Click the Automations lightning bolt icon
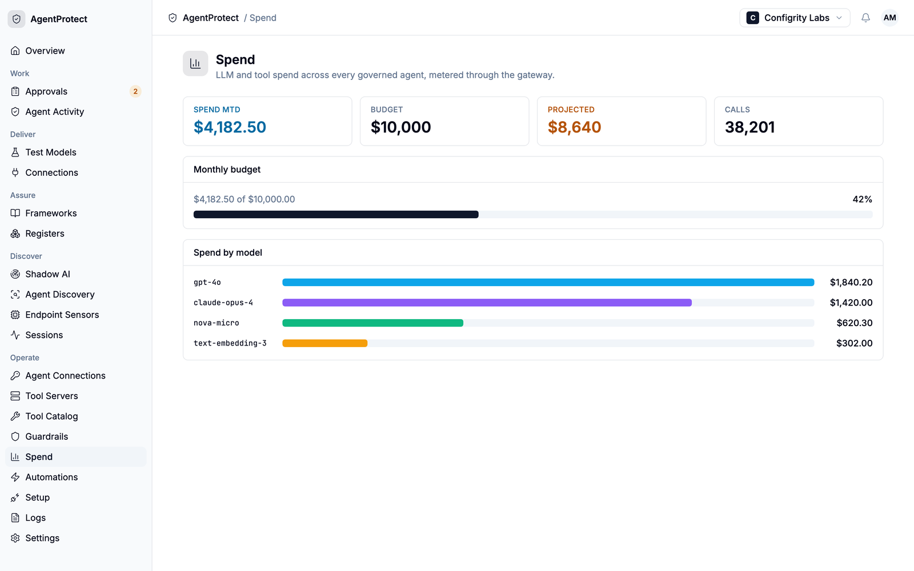The width and height of the screenshot is (914, 571). (x=15, y=477)
